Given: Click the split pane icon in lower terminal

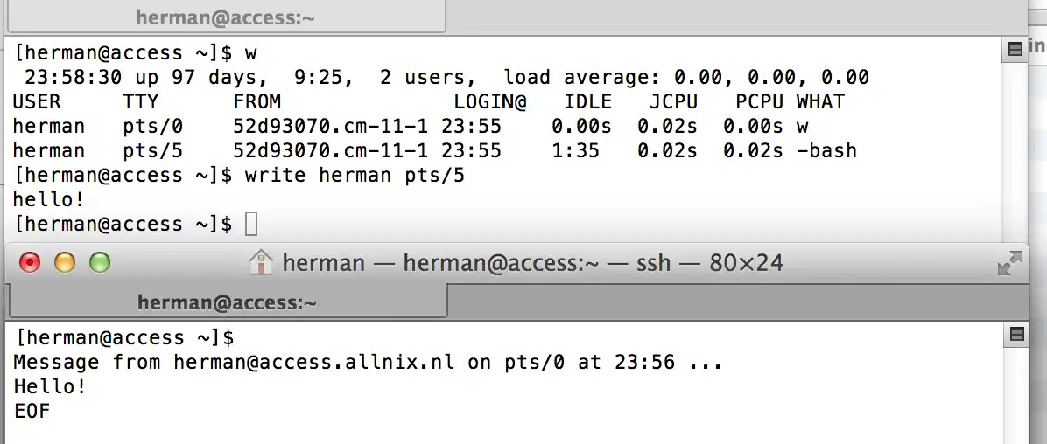Looking at the screenshot, I should (1016, 336).
